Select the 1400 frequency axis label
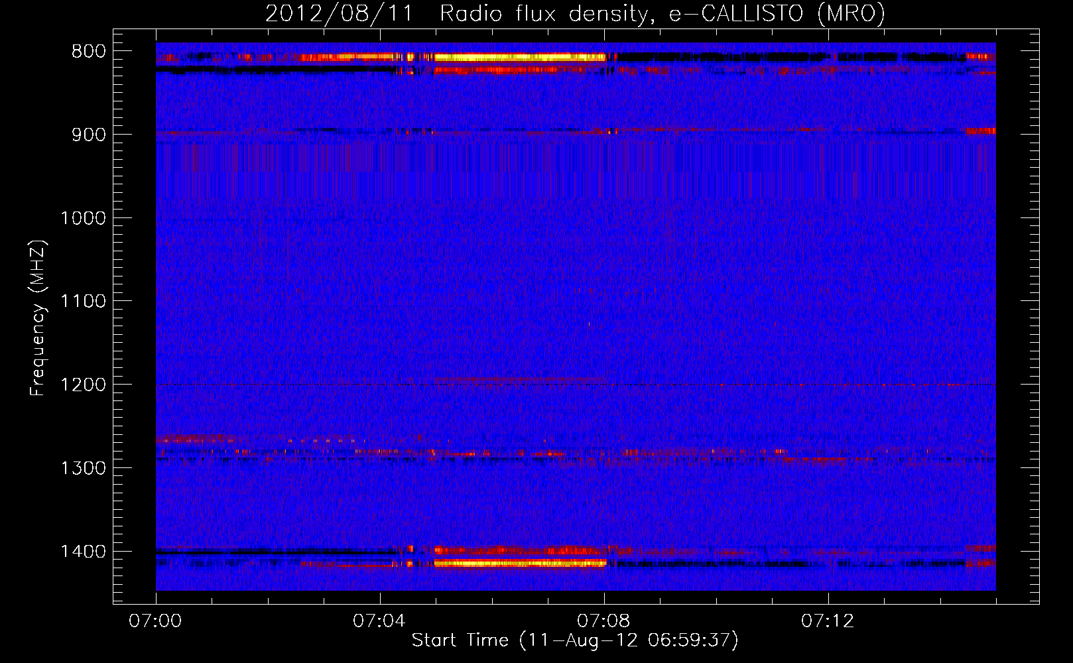The width and height of the screenshot is (1073, 663). [x=84, y=552]
